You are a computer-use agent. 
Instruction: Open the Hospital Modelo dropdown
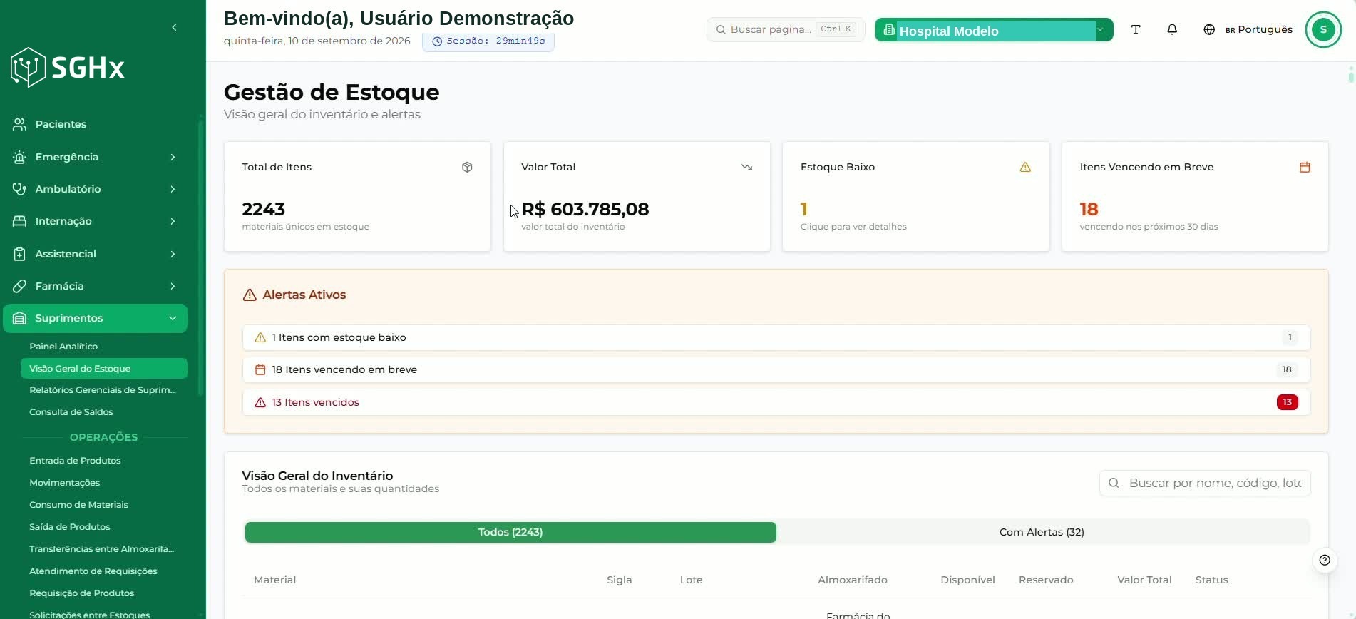[994, 30]
